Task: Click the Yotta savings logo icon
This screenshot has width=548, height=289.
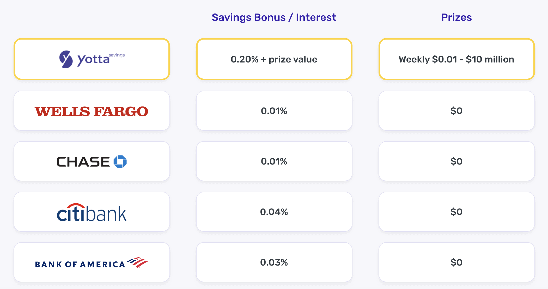Action: coord(66,59)
